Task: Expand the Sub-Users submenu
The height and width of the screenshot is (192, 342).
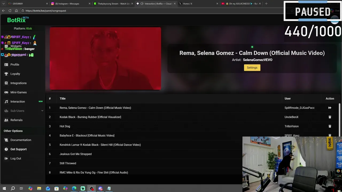Action: click(x=23, y=111)
